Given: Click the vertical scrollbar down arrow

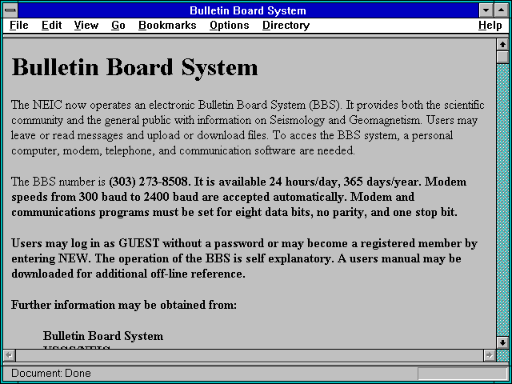Looking at the screenshot, I should [502, 342].
